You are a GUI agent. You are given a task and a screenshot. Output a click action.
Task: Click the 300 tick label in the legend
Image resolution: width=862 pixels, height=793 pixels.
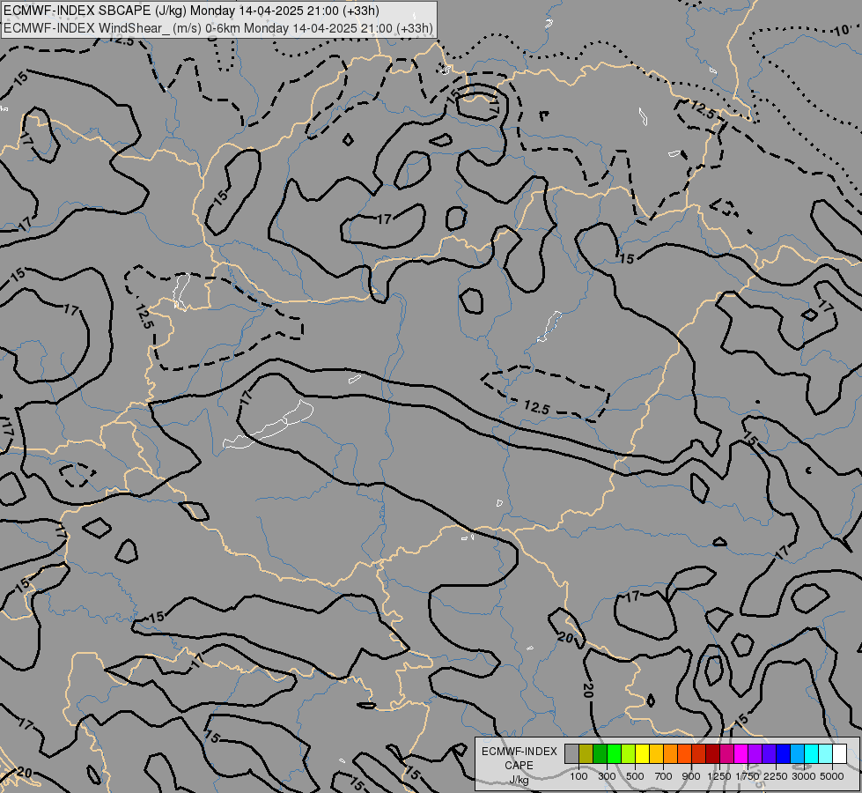[607, 776]
